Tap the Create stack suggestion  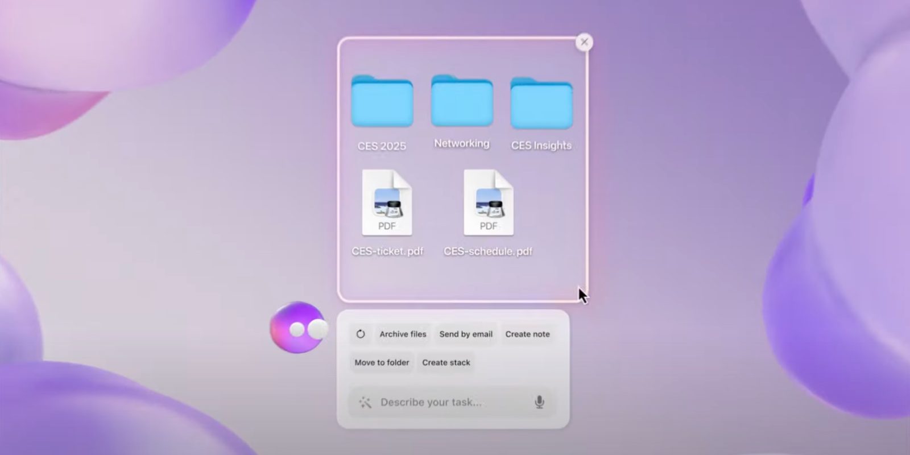tap(446, 362)
